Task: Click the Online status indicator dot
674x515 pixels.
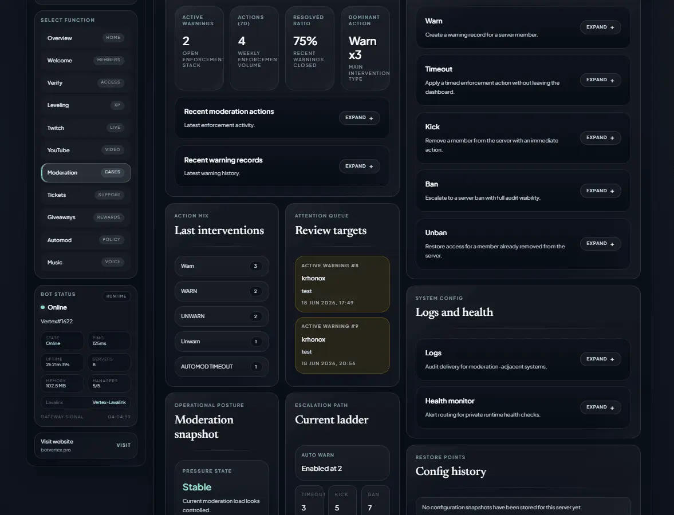Action: [42, 307]
